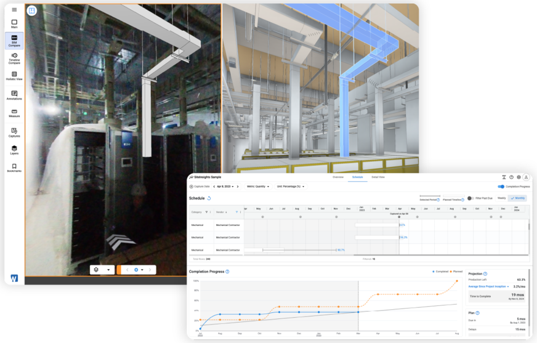Viewport: 537px width, 343px height.
Task: Open the Layers panel in sidebar
Action: [14, 150]
